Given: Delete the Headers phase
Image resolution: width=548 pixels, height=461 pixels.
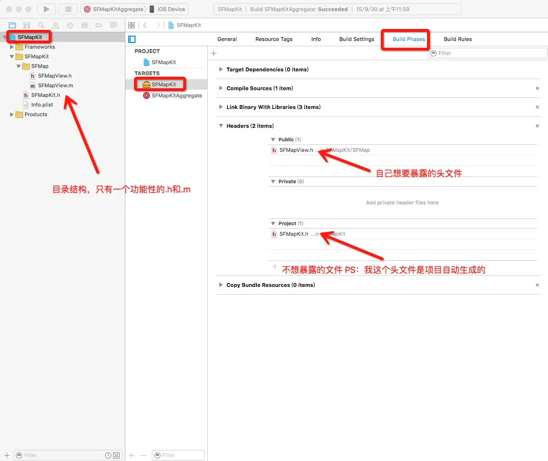Looking at the screenshot, I should (537, 126).
